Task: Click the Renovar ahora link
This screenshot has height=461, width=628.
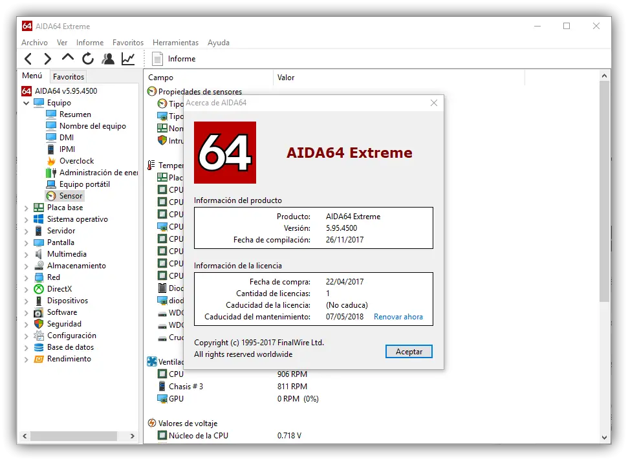Action: 398,317
